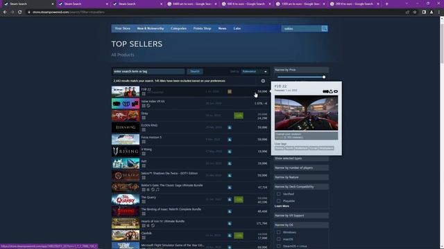Open the Your Store menu
This screenshot has height=249, width=444.
[x=123, y=28]
